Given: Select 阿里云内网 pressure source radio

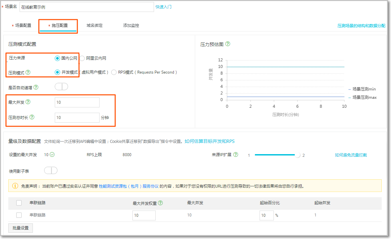Looking at the screenshot, I should 82,58.
